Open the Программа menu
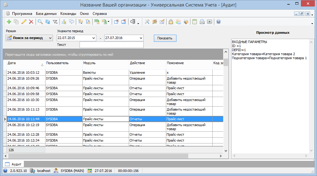Screen dimensions: 317x176 point(22,14)
